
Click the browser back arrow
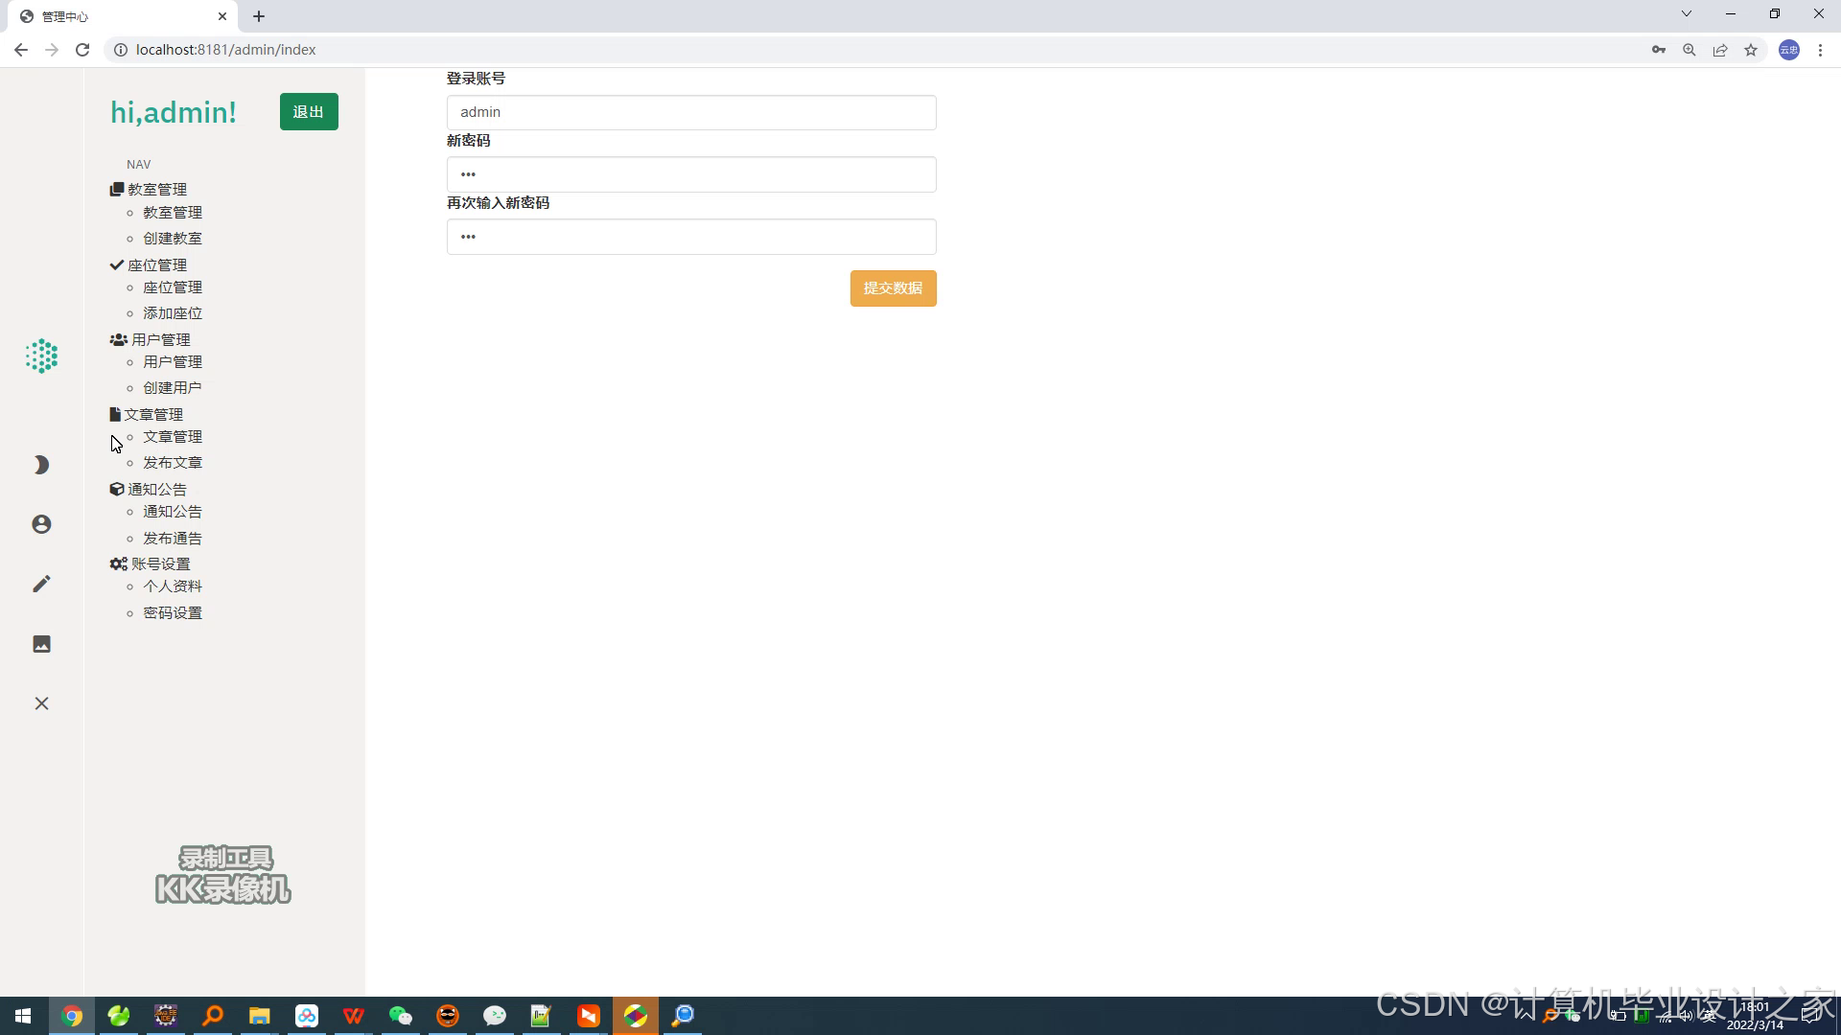21,50
